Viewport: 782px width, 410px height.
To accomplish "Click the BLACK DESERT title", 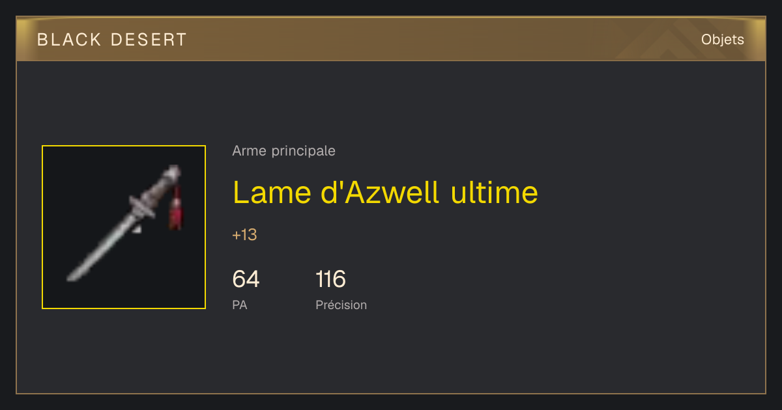I will click(112, 40).
